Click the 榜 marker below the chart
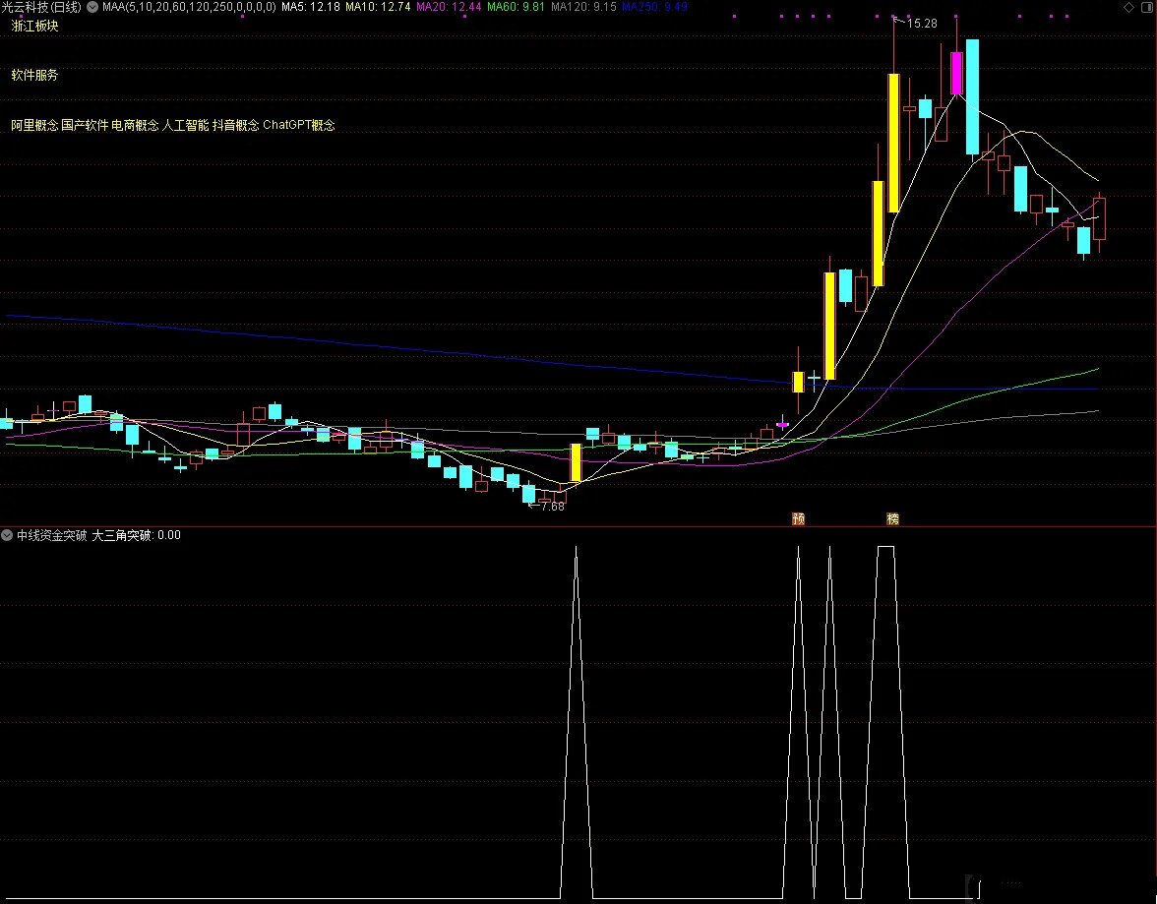This screenshot has width=1157, height=904. (x=892, y=518)
